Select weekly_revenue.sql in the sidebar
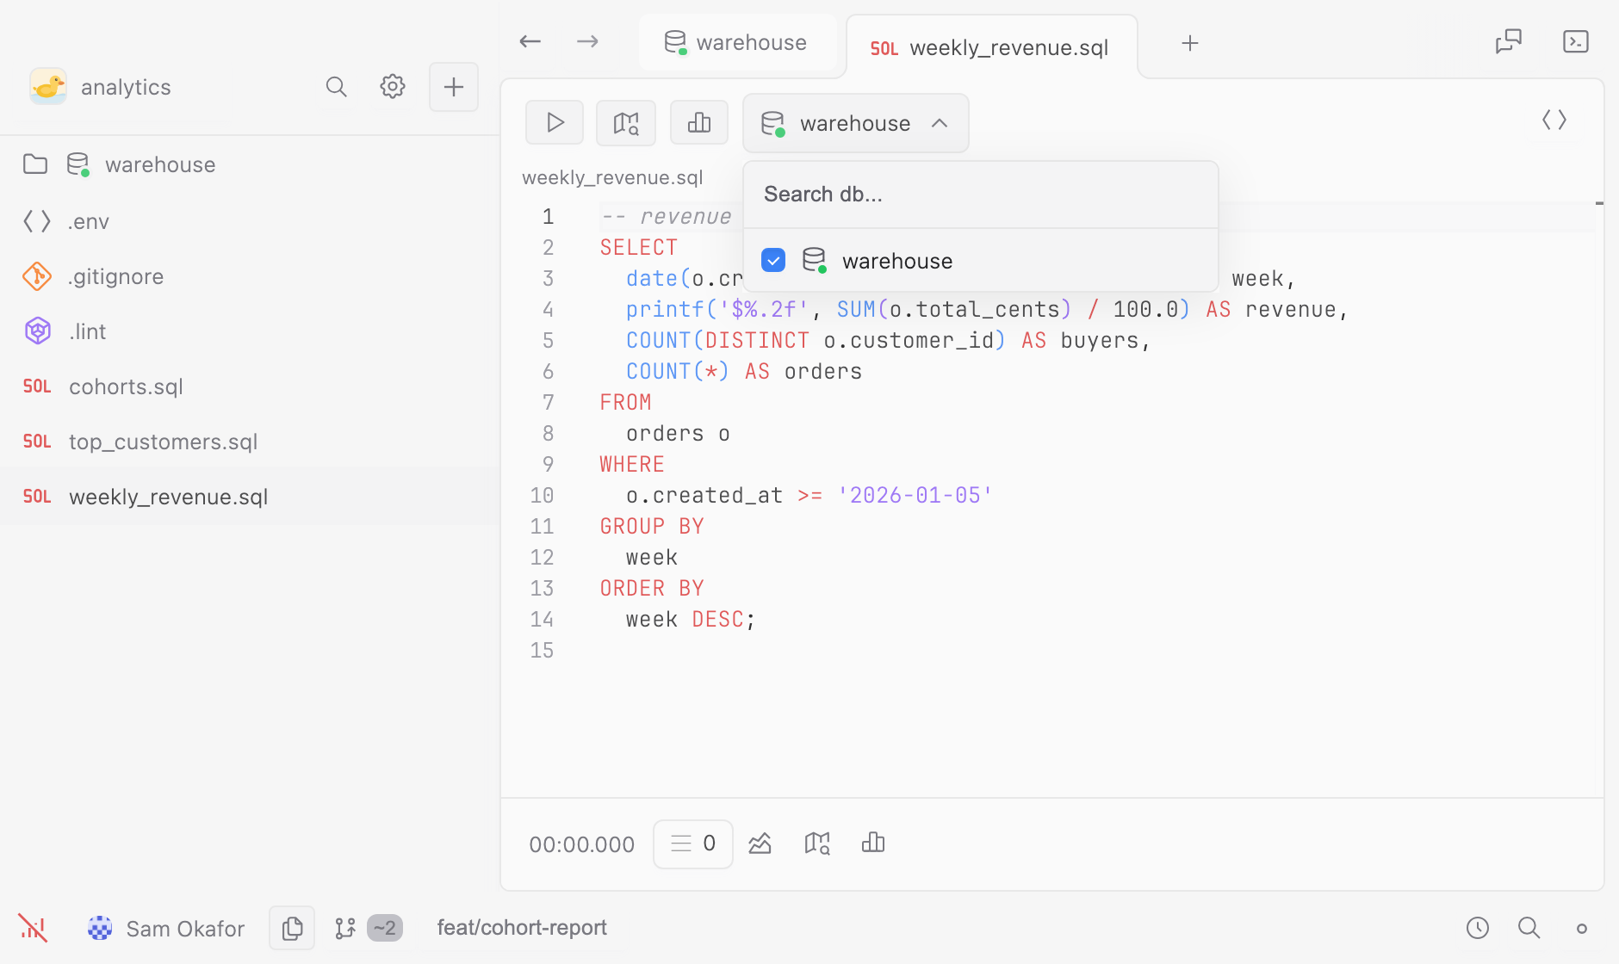Image resolution: width=1619 pixels, height=964 pixels. coord(250,497)
